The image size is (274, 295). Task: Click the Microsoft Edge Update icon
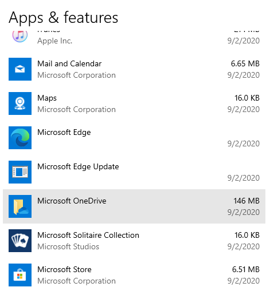(20, 172)
